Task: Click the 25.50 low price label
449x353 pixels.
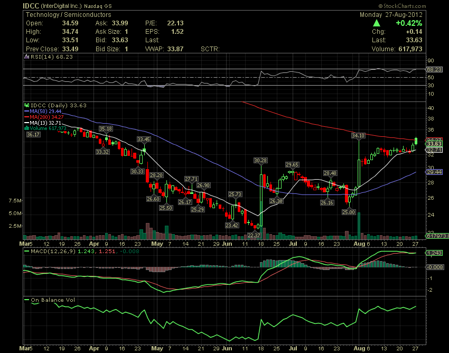Action: tap(166, 208)
